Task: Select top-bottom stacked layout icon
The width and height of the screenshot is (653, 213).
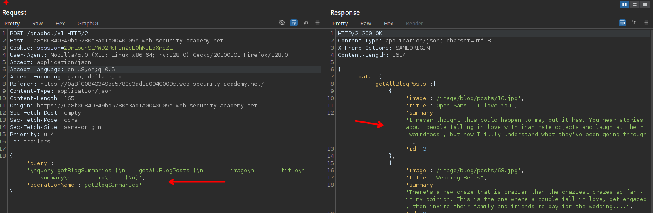Action: [x=635, y=5]
